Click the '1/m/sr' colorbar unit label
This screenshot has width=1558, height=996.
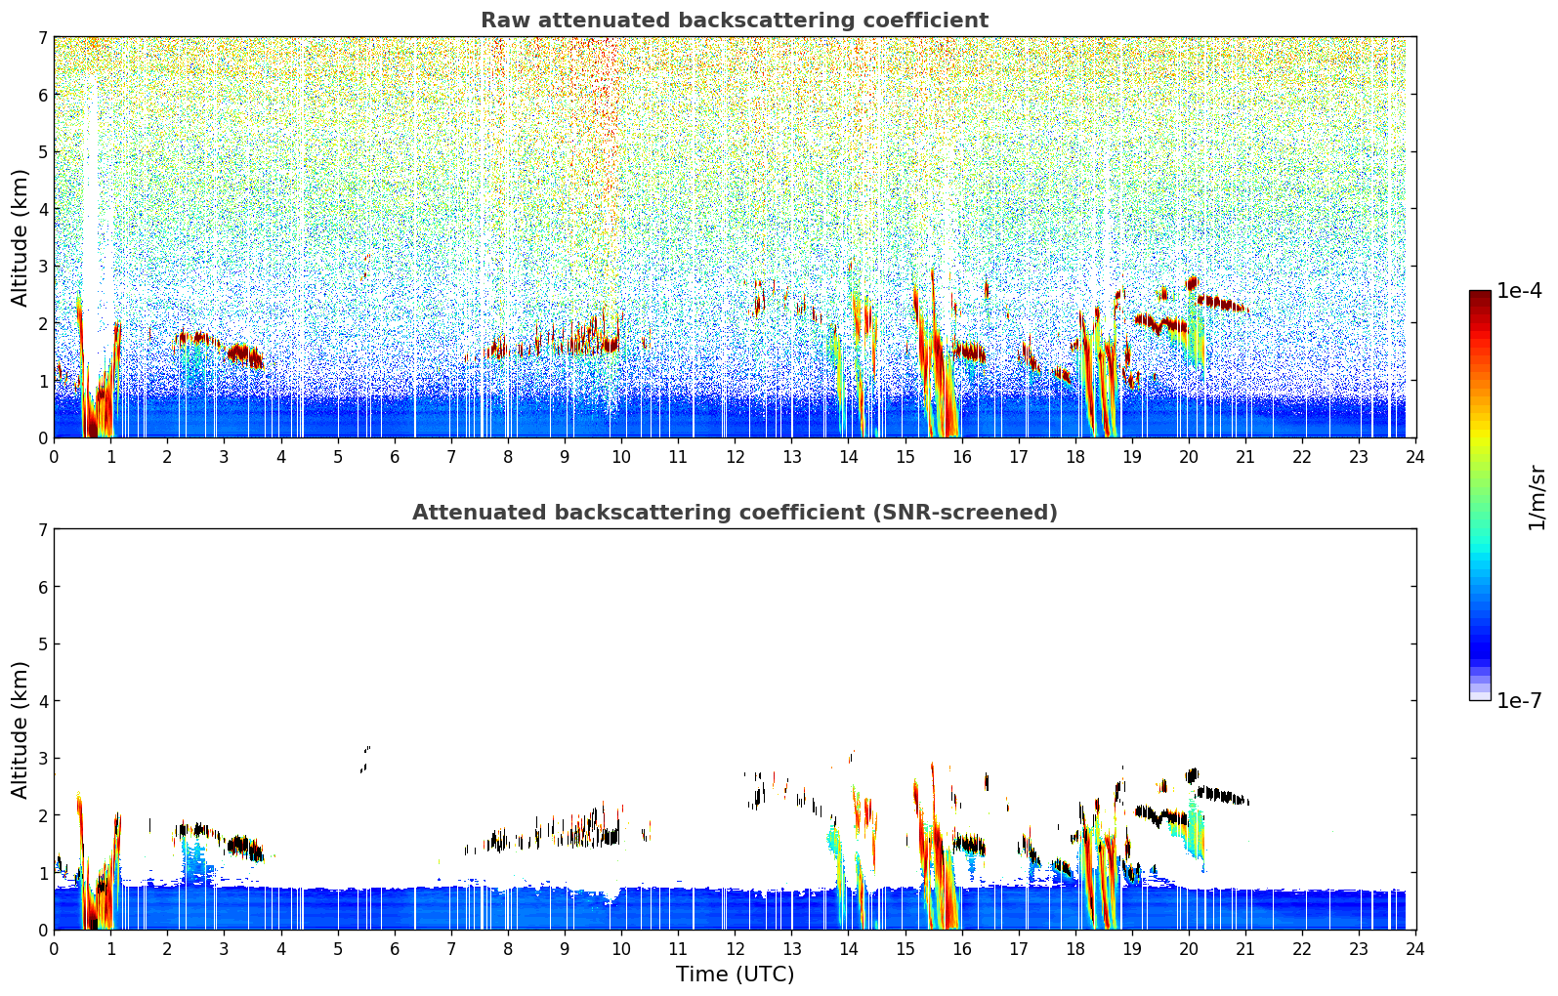pos(1537,497)
